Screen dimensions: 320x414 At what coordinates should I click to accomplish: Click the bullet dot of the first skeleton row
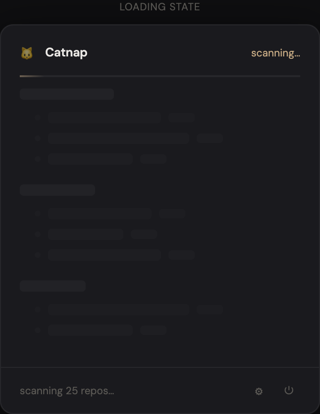(38, 118)
